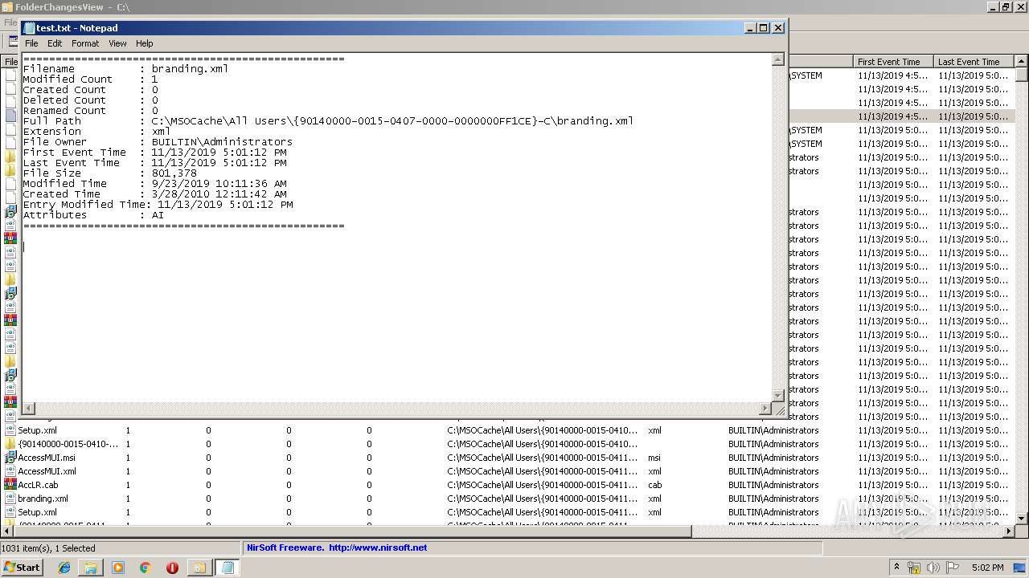Screen dimensions: 1029x578
Task: Click the 5:02 PM system clock
Action: pos(987,568)
